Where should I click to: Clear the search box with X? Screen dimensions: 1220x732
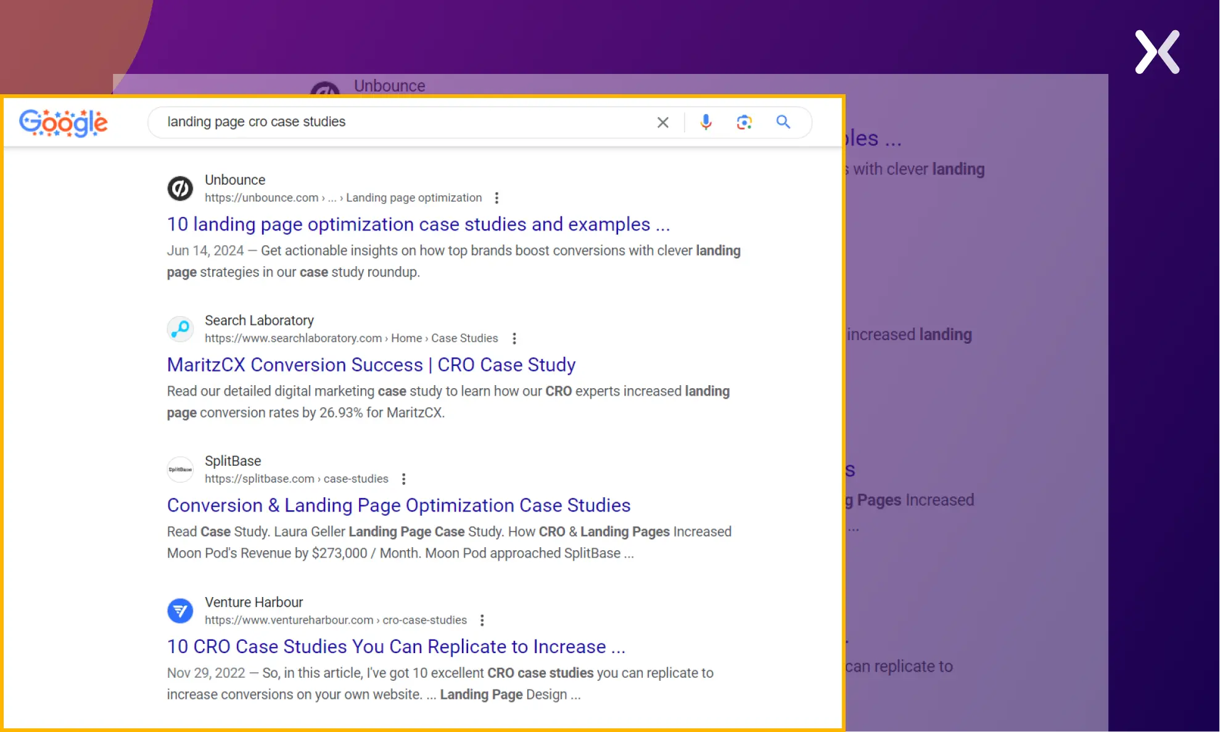(663, 123)
